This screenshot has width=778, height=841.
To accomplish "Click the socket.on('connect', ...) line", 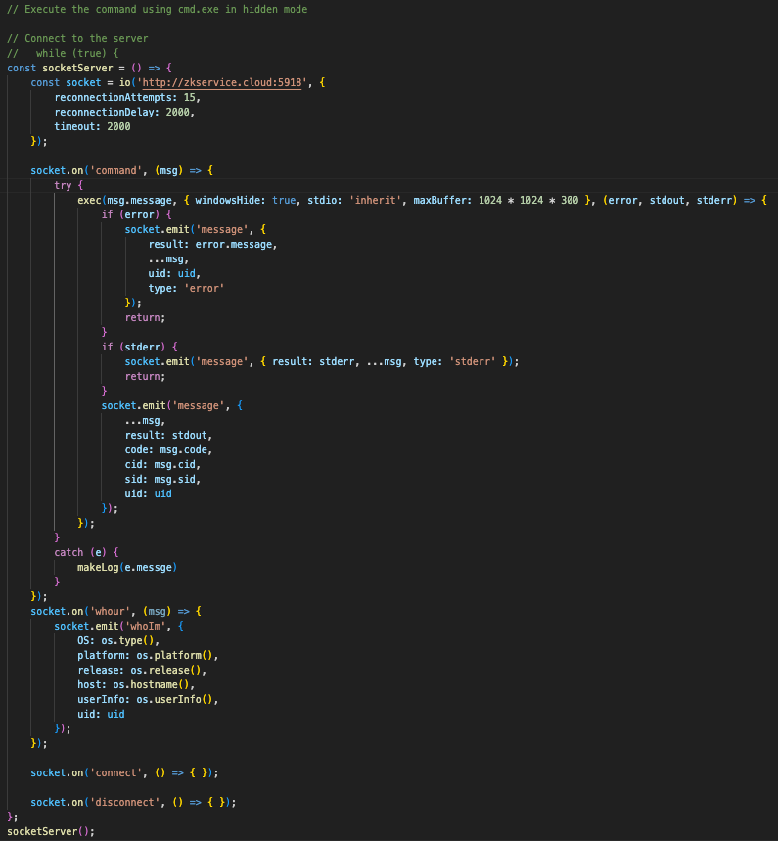I will coord(124,772).
